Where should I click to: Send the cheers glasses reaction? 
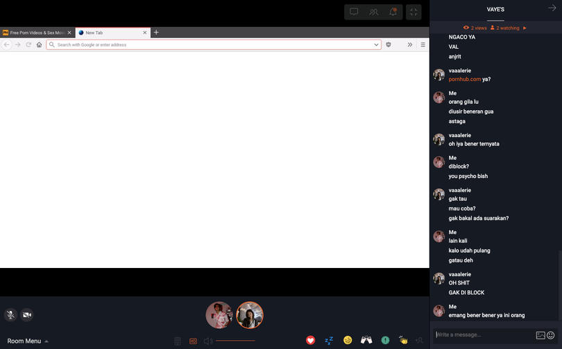(x=366, y=340)
